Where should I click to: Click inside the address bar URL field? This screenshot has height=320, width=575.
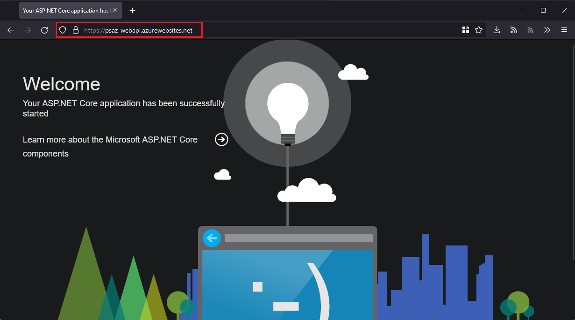point(140,30)
